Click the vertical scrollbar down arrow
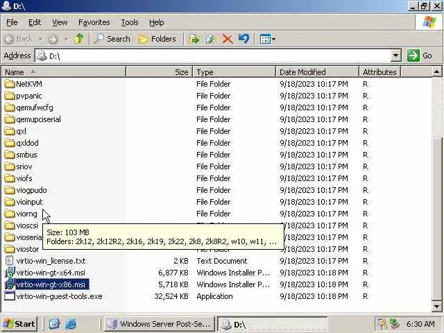Viewport: 444px width, 333px height. (x=437, y=307)
